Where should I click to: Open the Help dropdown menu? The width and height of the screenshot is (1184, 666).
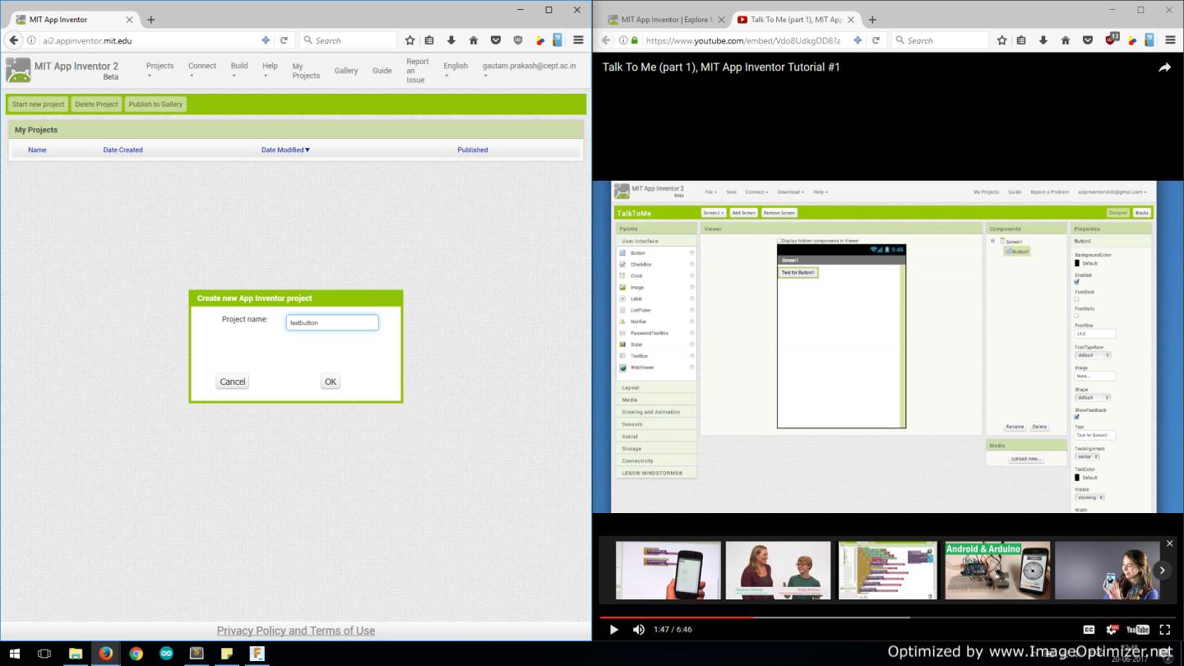pyautogui.click(x=270, y=70)
